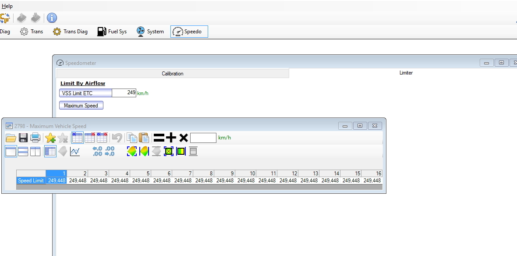Click the speed limit cell under column 14

coord(330,181)
